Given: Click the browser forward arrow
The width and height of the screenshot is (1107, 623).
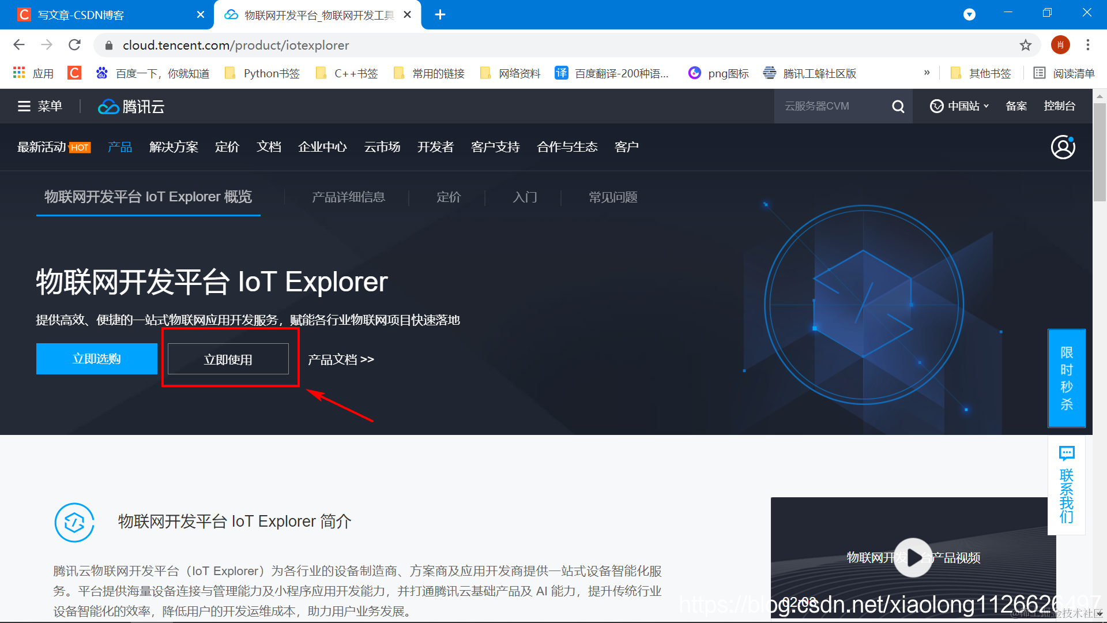Looking at the screenshot, I should point(47,45).
